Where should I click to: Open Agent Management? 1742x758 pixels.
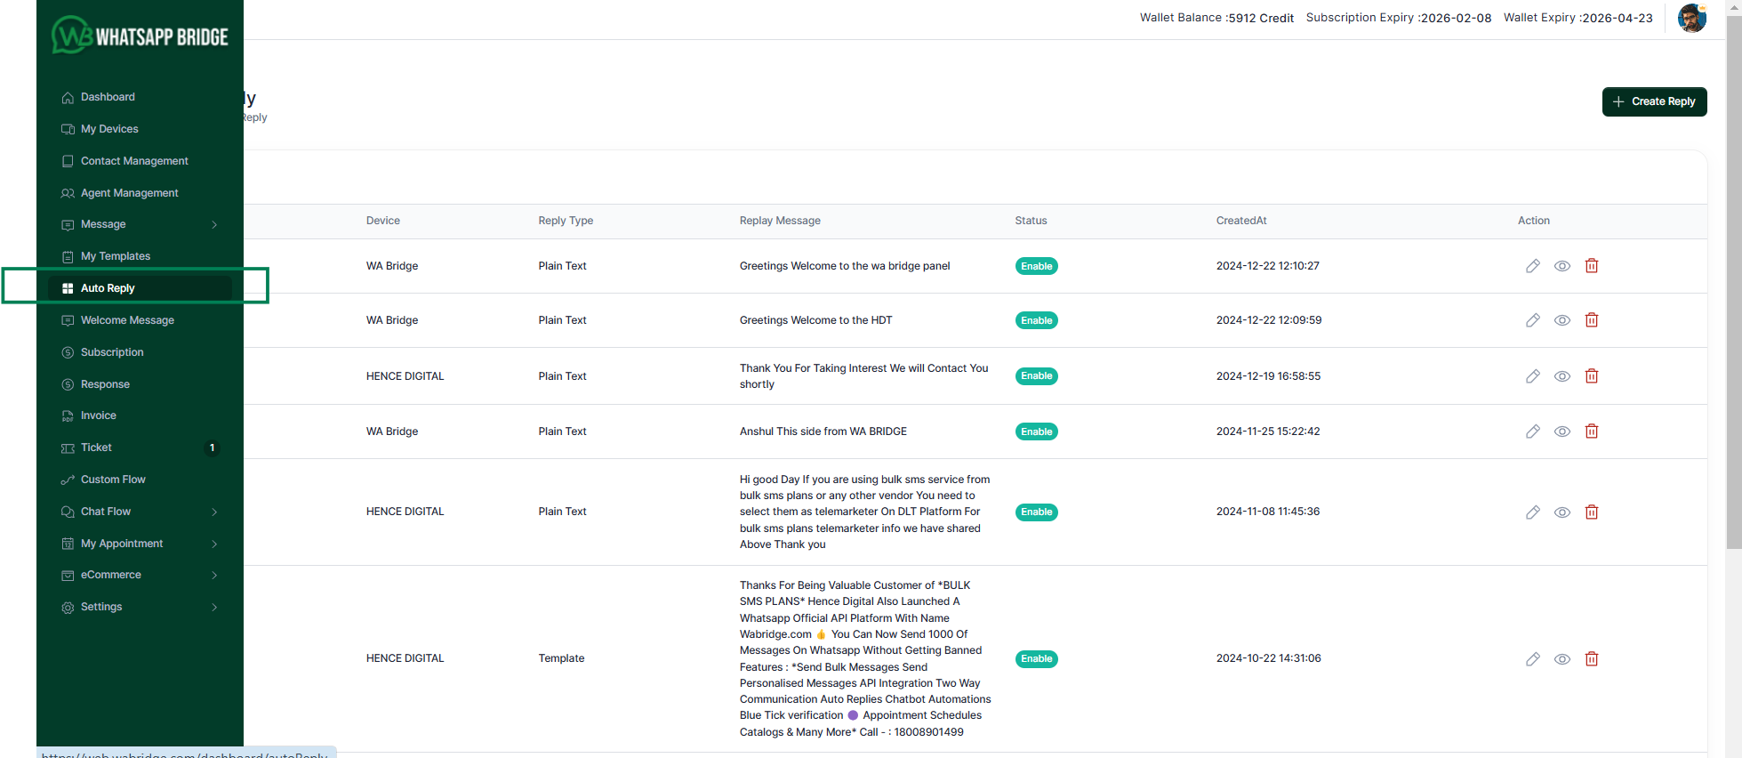pyautogui.click(x=130, y=193)
